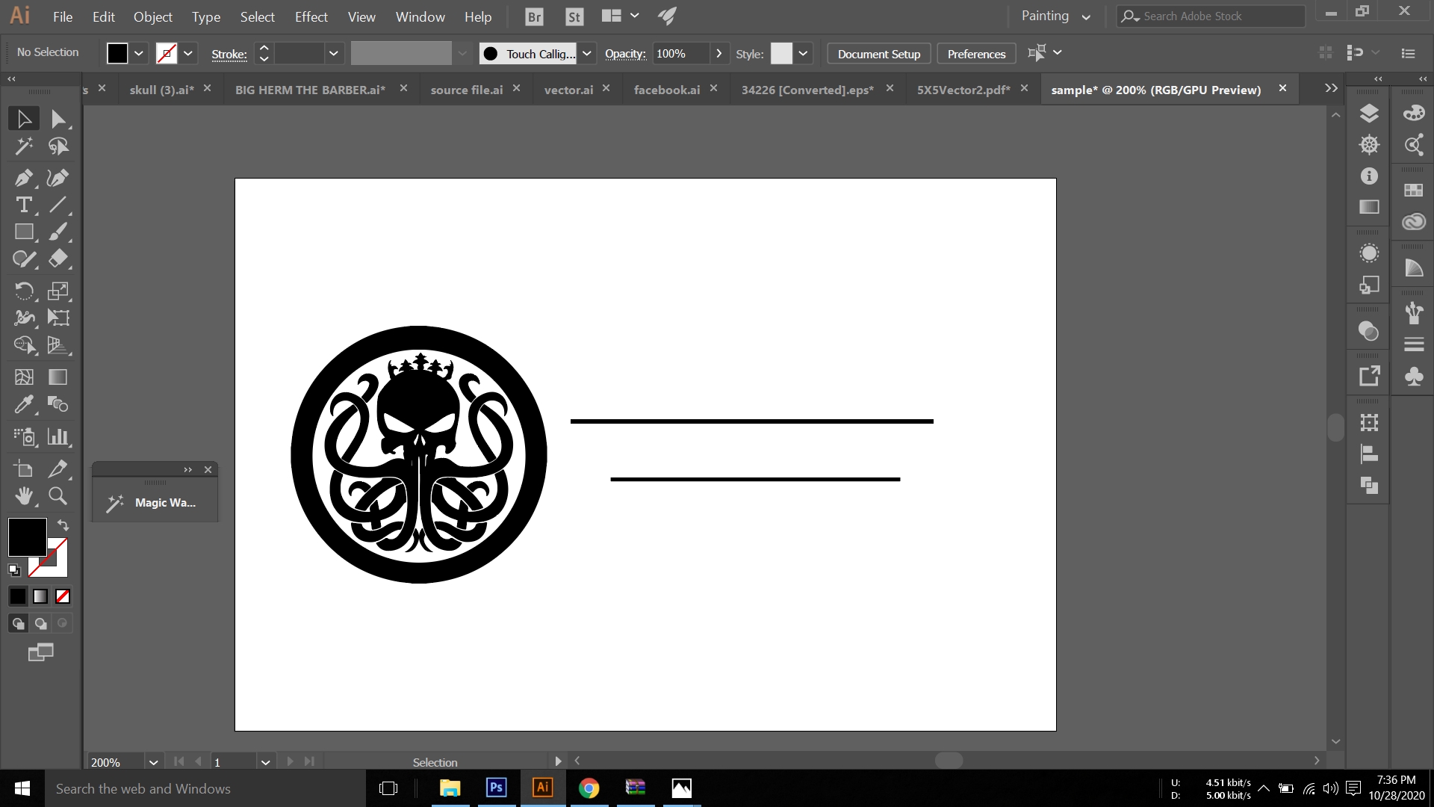The width and height of the screenshot is (1434, 807).
Task: Select the Shape Builder tool
Action: (24, 344)
